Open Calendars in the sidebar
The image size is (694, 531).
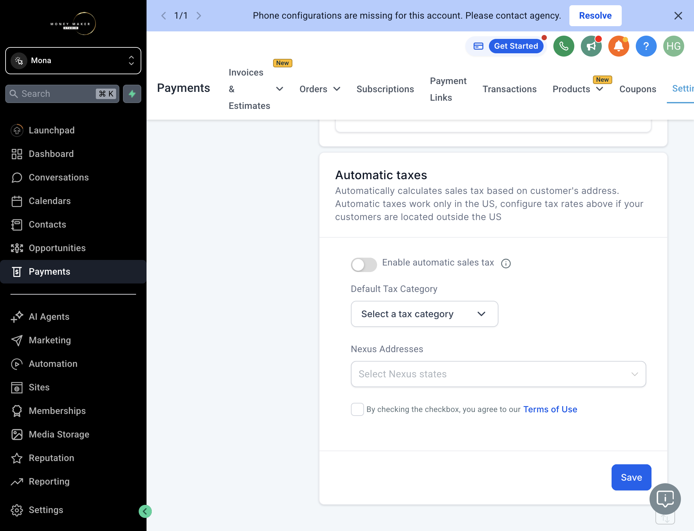coord(73,201)
